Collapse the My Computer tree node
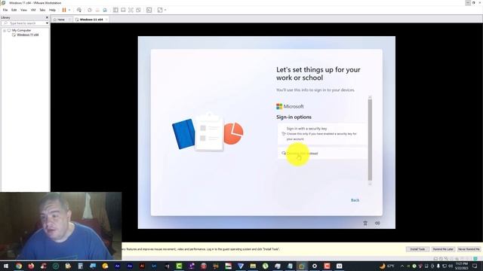Image resolution: width=483 pixels, height=271 pixels. coord(5,30)
